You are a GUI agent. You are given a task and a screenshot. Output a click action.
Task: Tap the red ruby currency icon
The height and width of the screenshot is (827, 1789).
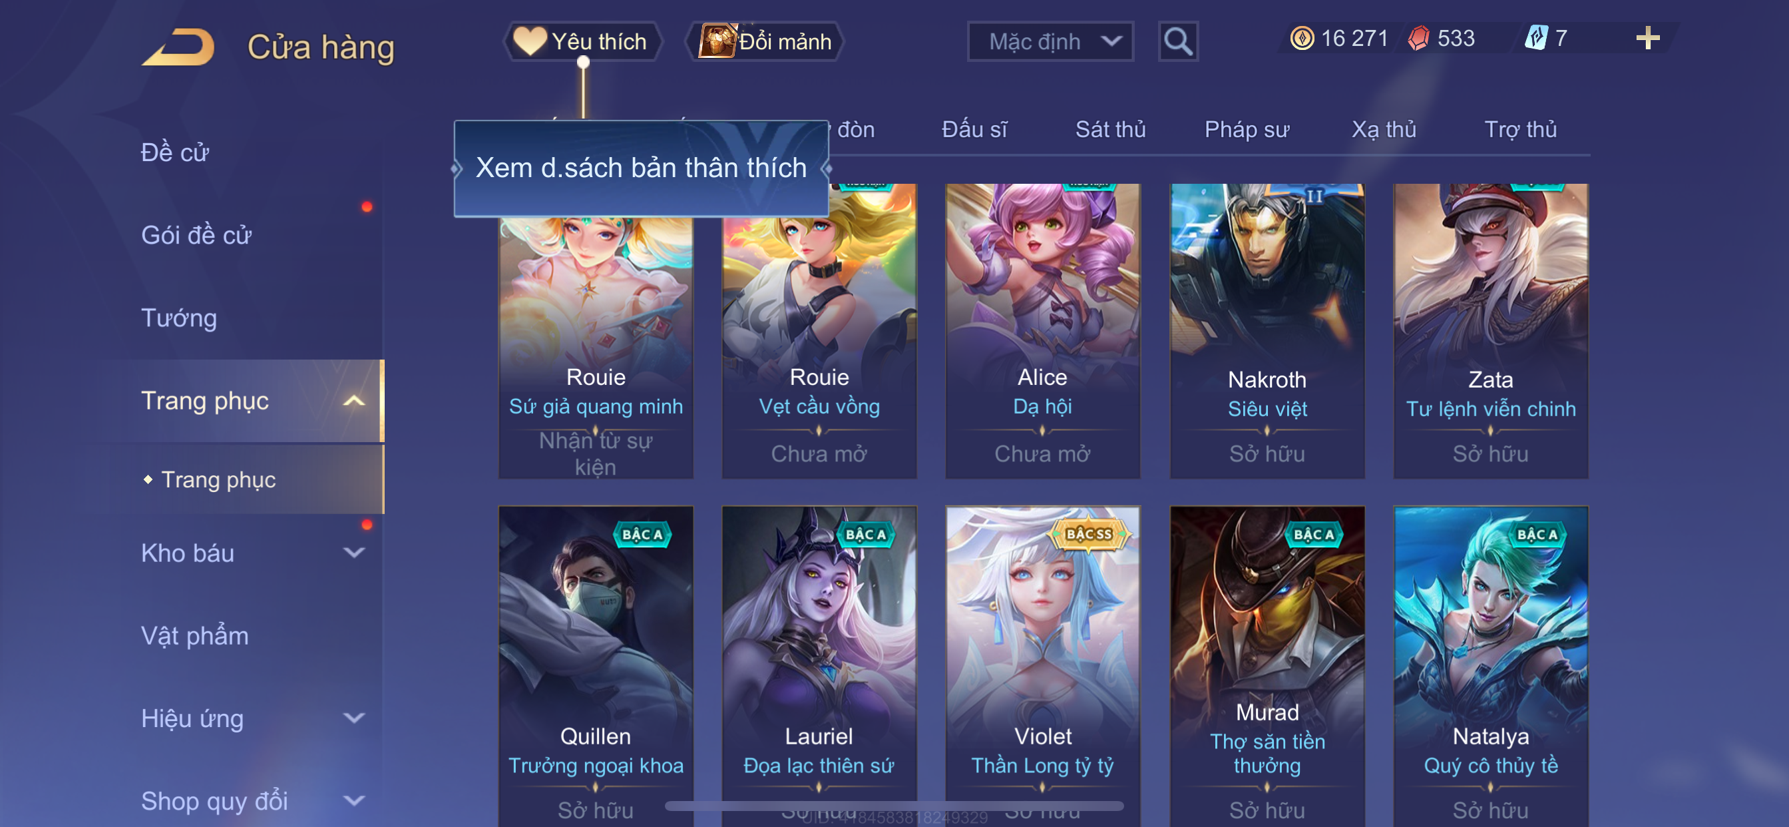point(1418,38)
